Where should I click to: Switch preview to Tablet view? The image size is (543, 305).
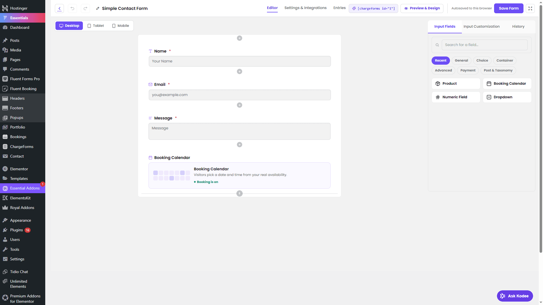96,26
